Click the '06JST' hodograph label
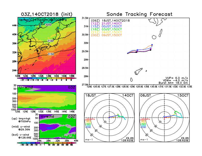Image resolution: width=202 pixels, height=156 pixels. pyautogui.click(x=146, y=96)
